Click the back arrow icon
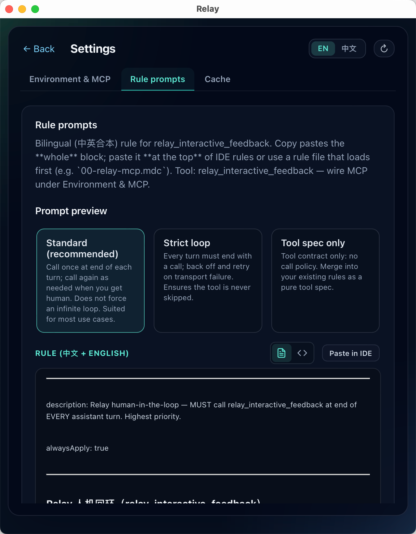Viewport: 416px width, 534px height. pyautogui.click(x=27, y=49)
